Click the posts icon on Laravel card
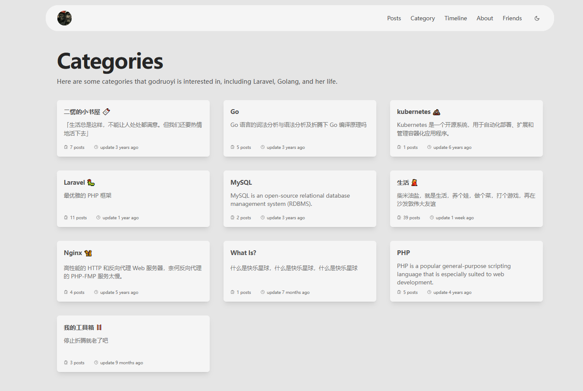Viewport: 583px width, 391px height. click(65, 217)
